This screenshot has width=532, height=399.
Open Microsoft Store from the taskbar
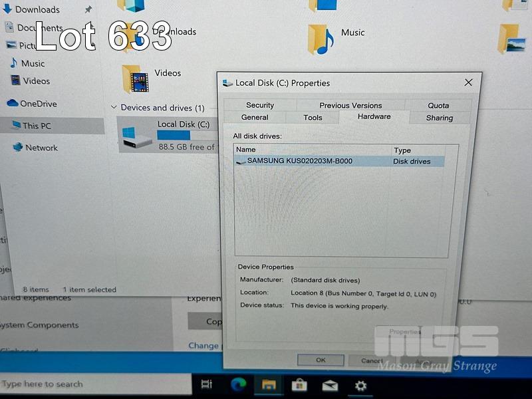tap(299, 386)
